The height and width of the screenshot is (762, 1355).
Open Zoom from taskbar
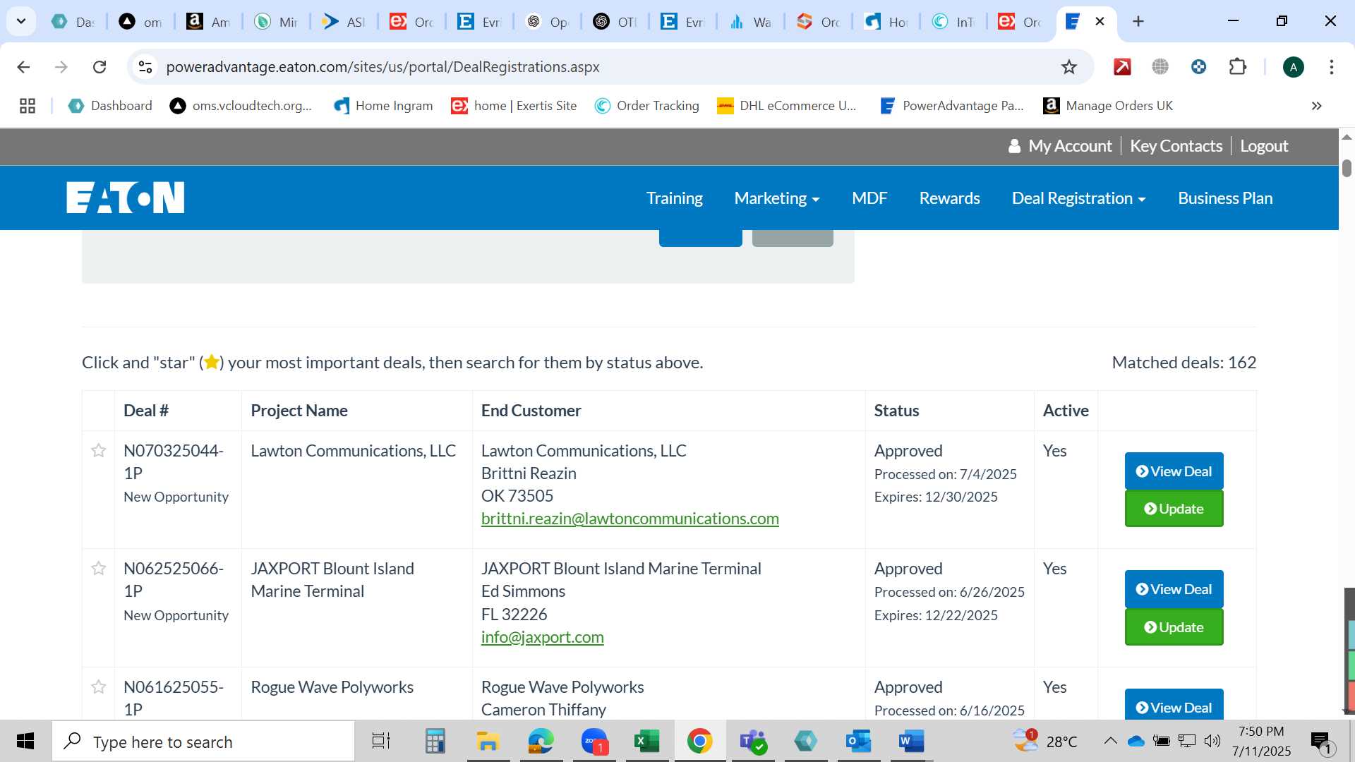click(594, 742)
